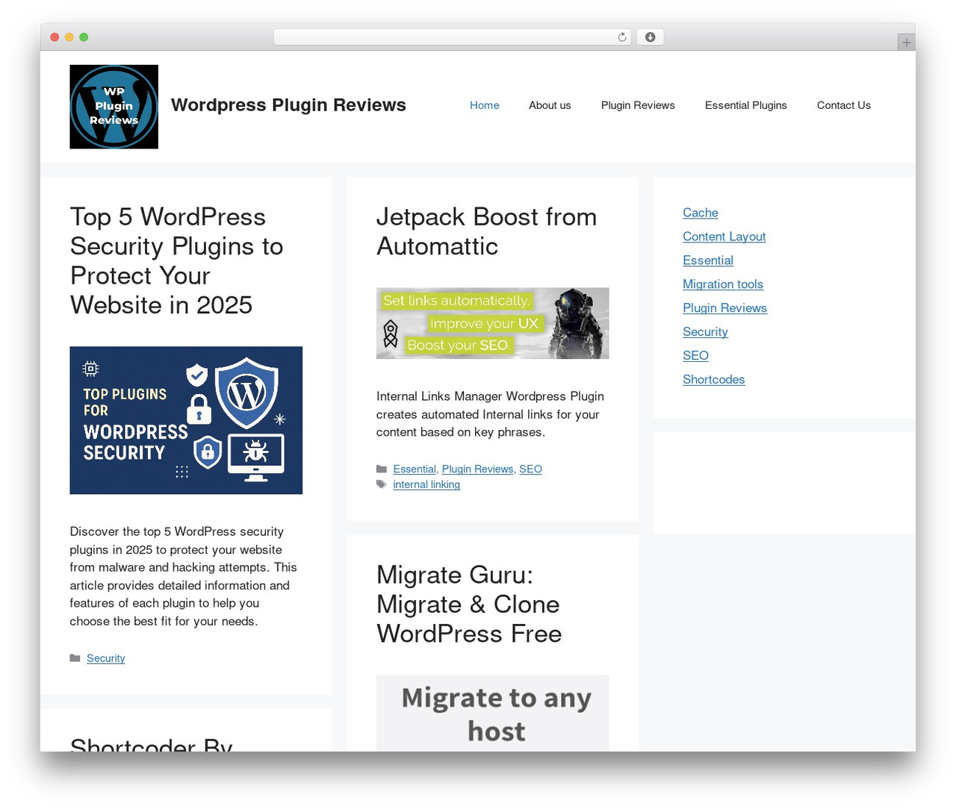The width and height of the screenshot is (956, 809).
Task: Open the Plugin Reviews menu
Action: [638, 105]
